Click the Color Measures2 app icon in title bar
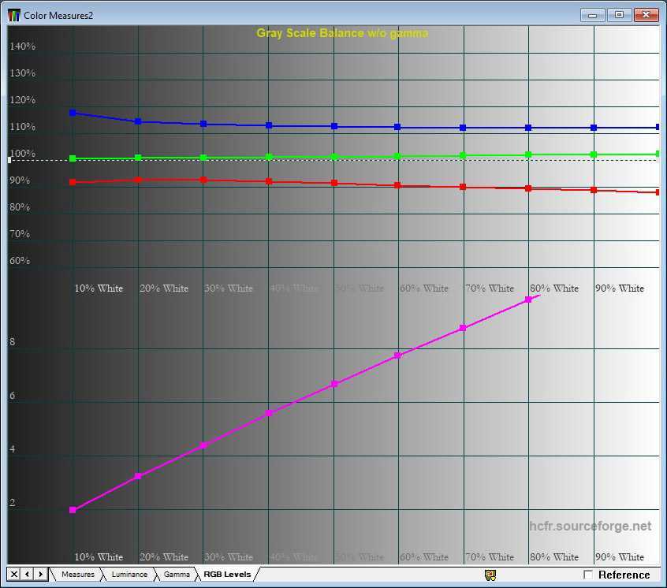Image resolution: width=667 pixels, height=588 pixels. [14, 15]
